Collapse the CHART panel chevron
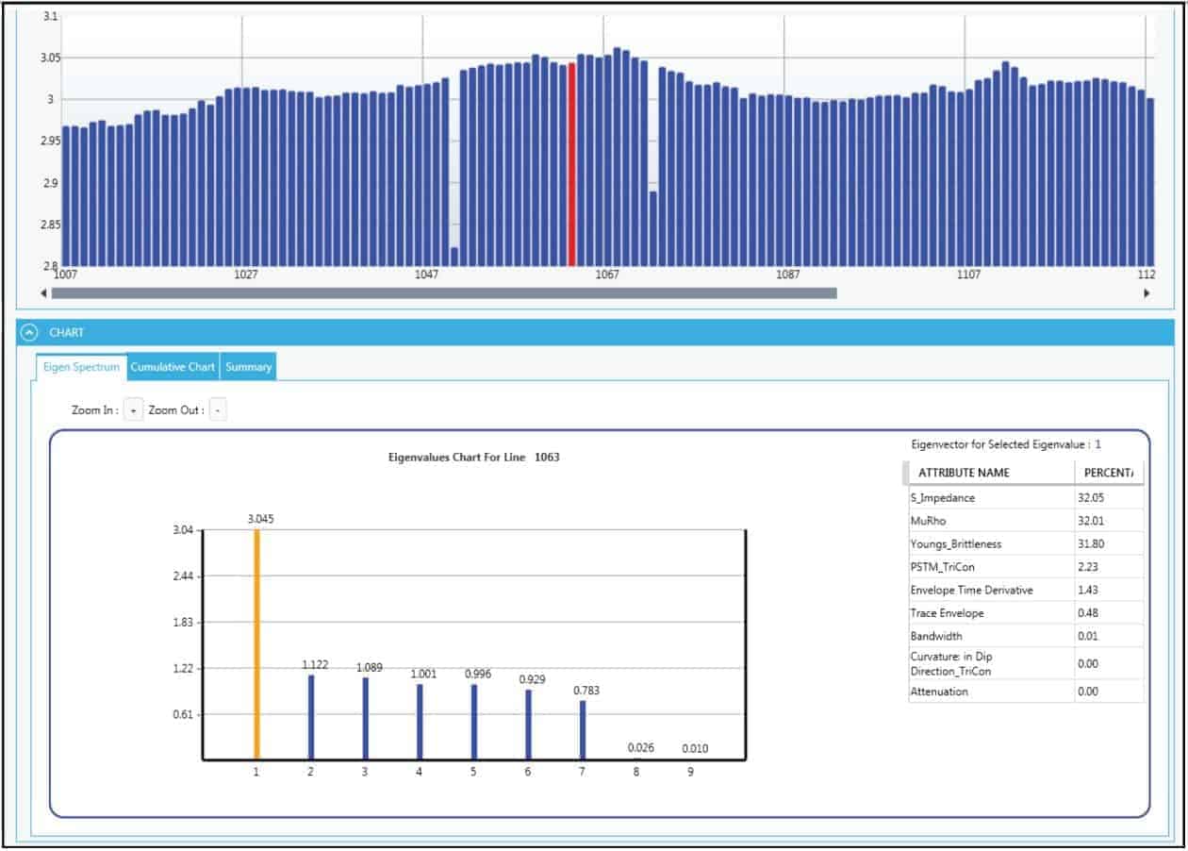This screenshot has width=1188, height=851. (x=29, y=332)
